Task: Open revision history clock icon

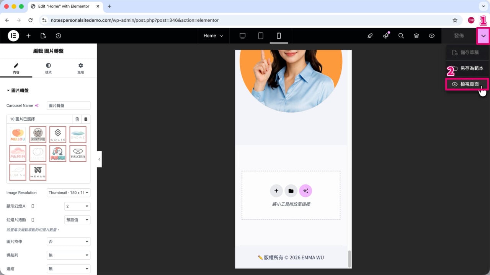Action: click(58, 36)
